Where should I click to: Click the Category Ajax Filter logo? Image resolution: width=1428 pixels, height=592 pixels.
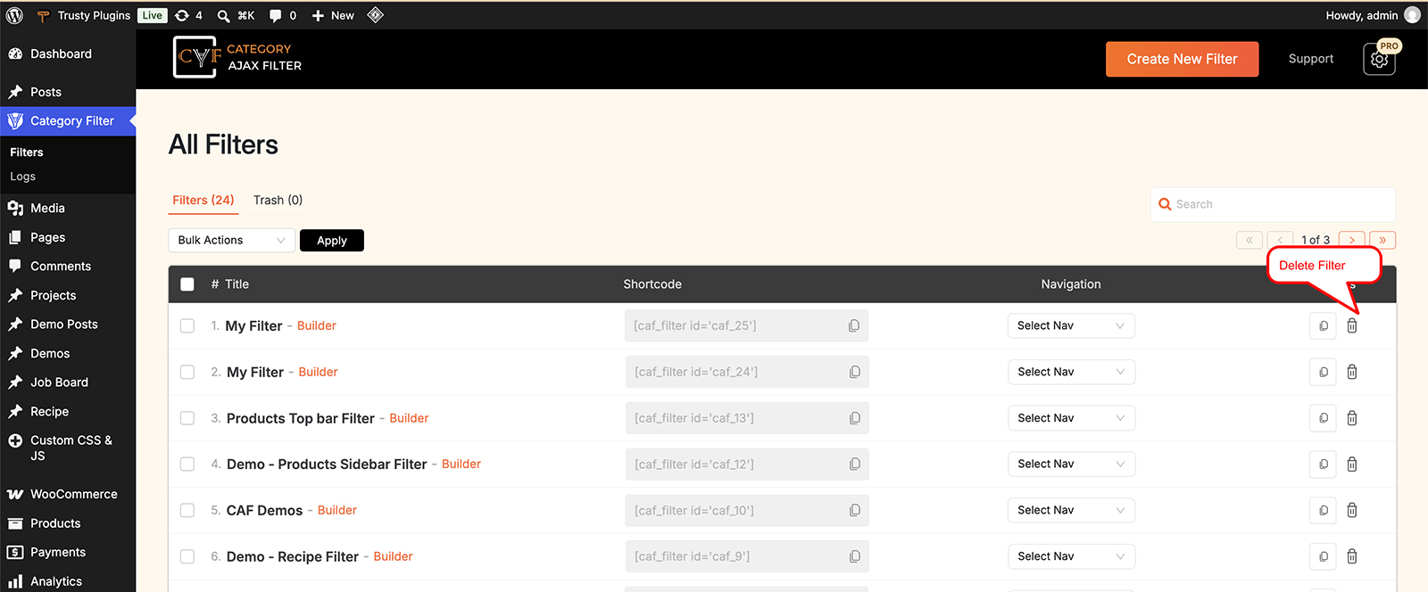pos(237,57)
